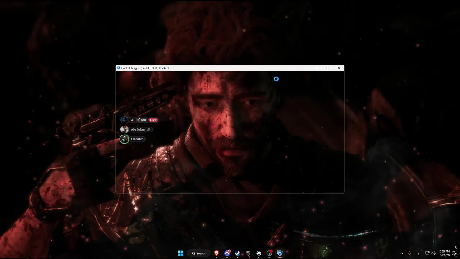The image size is (460, 259).
Task: Open network settings from the tray icon
Action: (x=428, y=253)
